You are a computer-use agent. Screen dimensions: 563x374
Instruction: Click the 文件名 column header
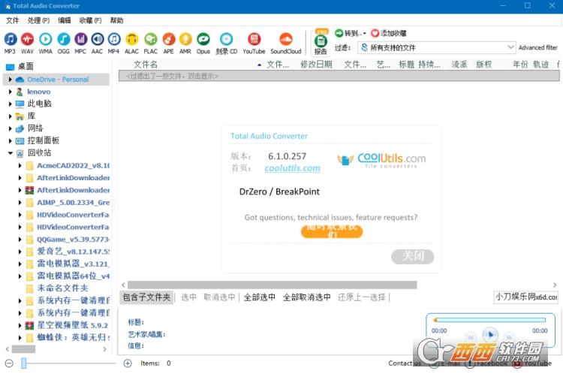point(146,65)
